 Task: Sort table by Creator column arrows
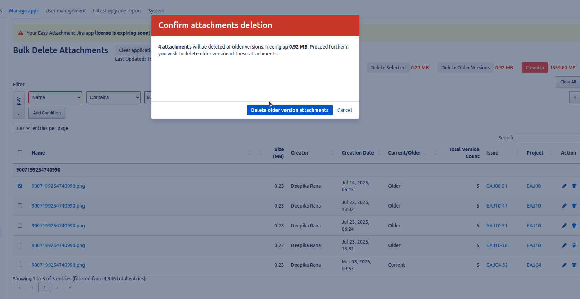coord(332,153)
